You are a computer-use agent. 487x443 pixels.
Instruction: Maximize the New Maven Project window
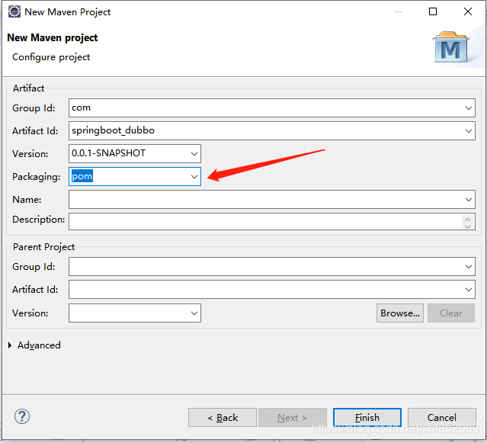[x=433, y=11]
